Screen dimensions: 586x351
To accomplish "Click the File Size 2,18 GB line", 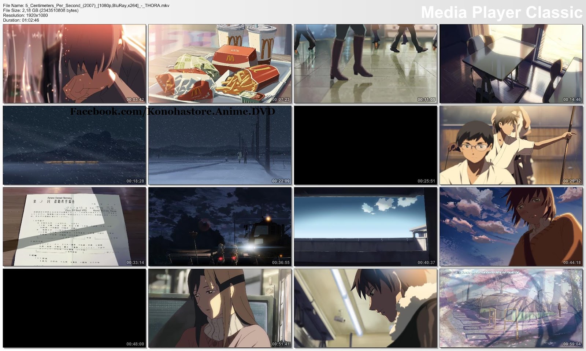I will 41,10.
